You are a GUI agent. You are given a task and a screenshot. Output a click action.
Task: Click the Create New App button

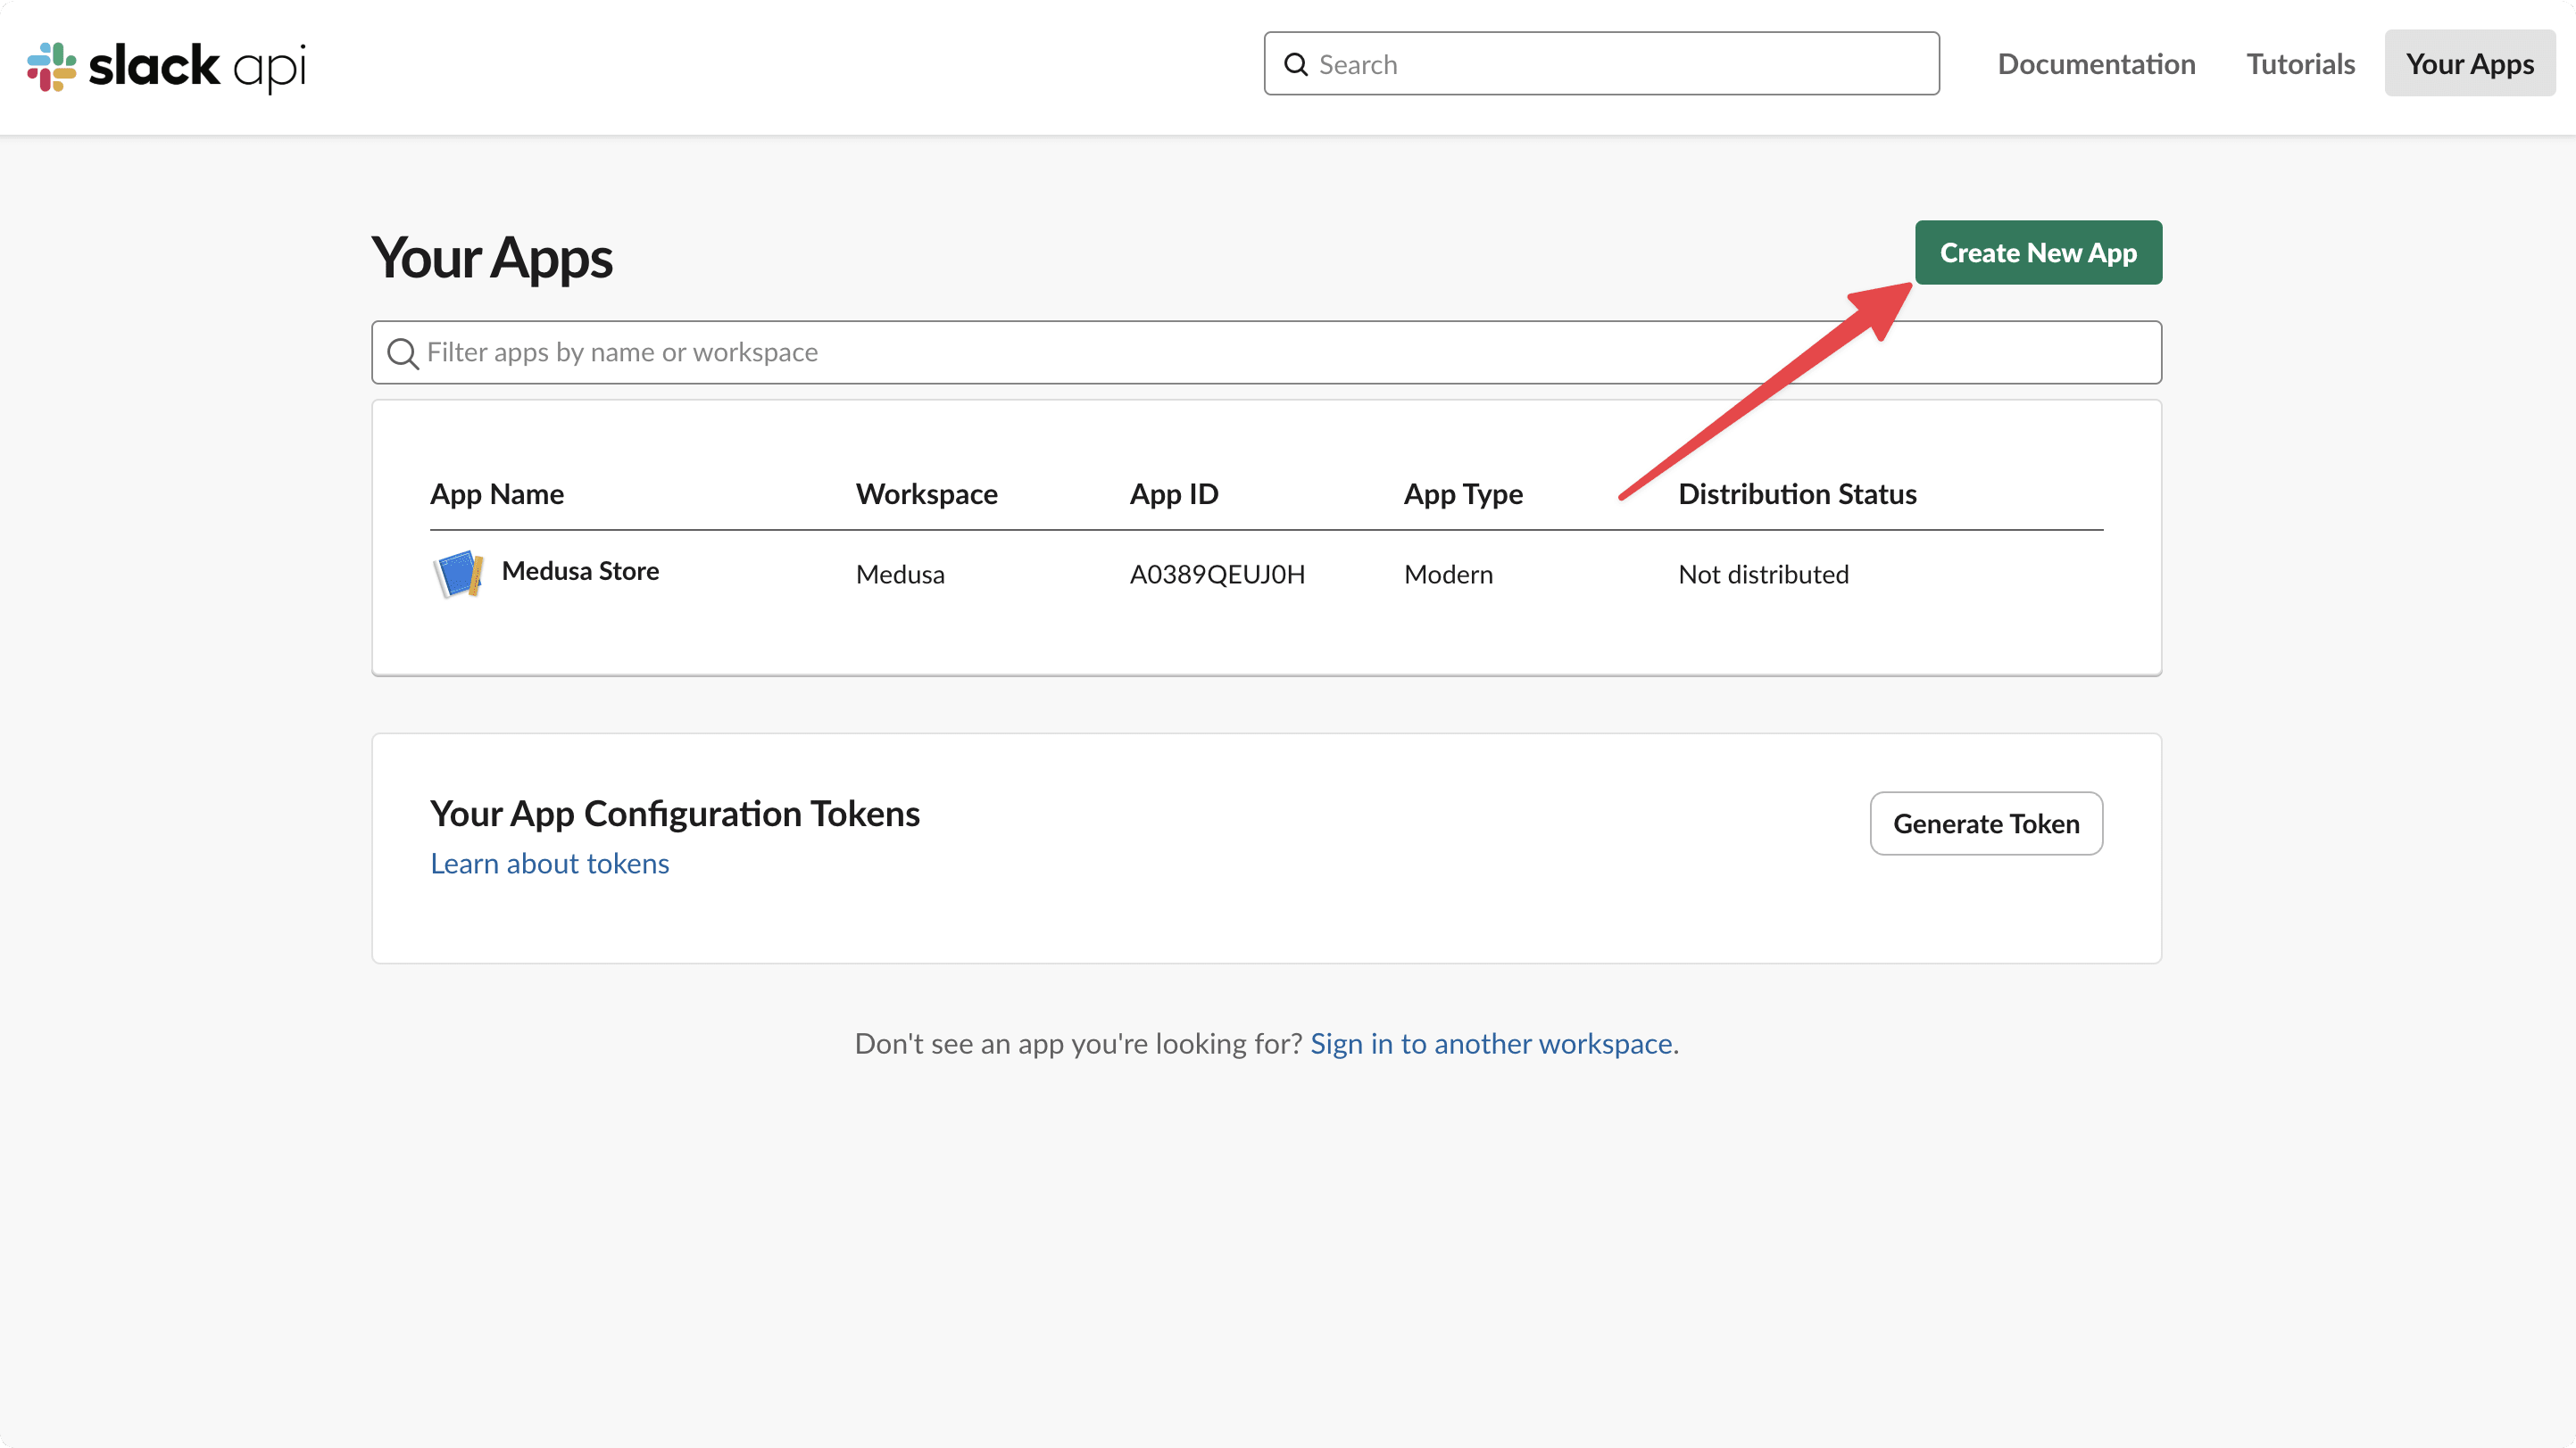pyautogui.click(x=2038, y=252)
